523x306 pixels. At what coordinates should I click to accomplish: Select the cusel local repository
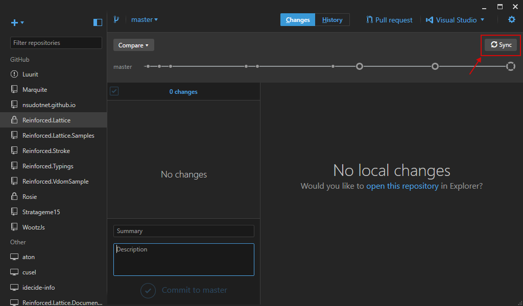(53, 272)
